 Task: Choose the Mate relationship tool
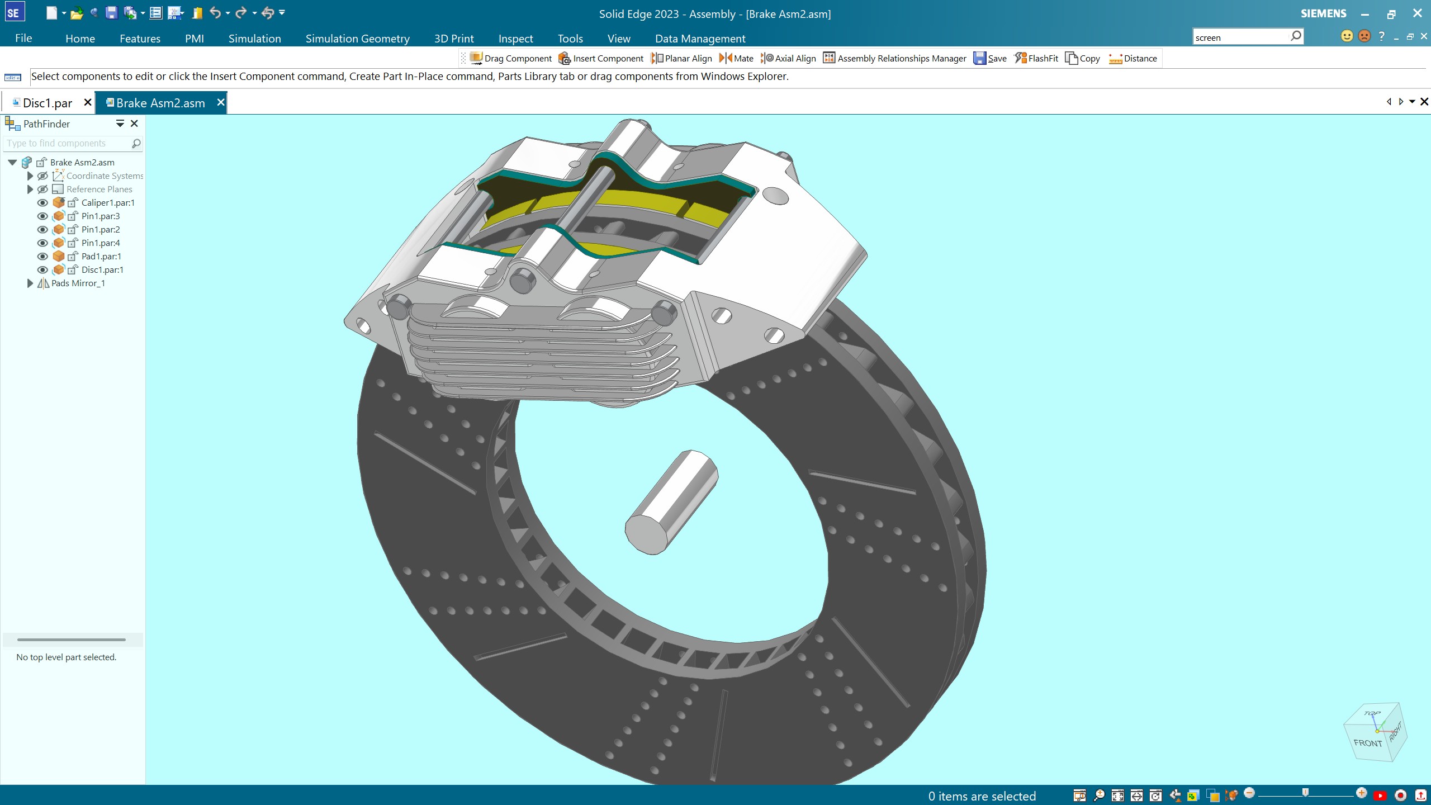tap(736, 58)
